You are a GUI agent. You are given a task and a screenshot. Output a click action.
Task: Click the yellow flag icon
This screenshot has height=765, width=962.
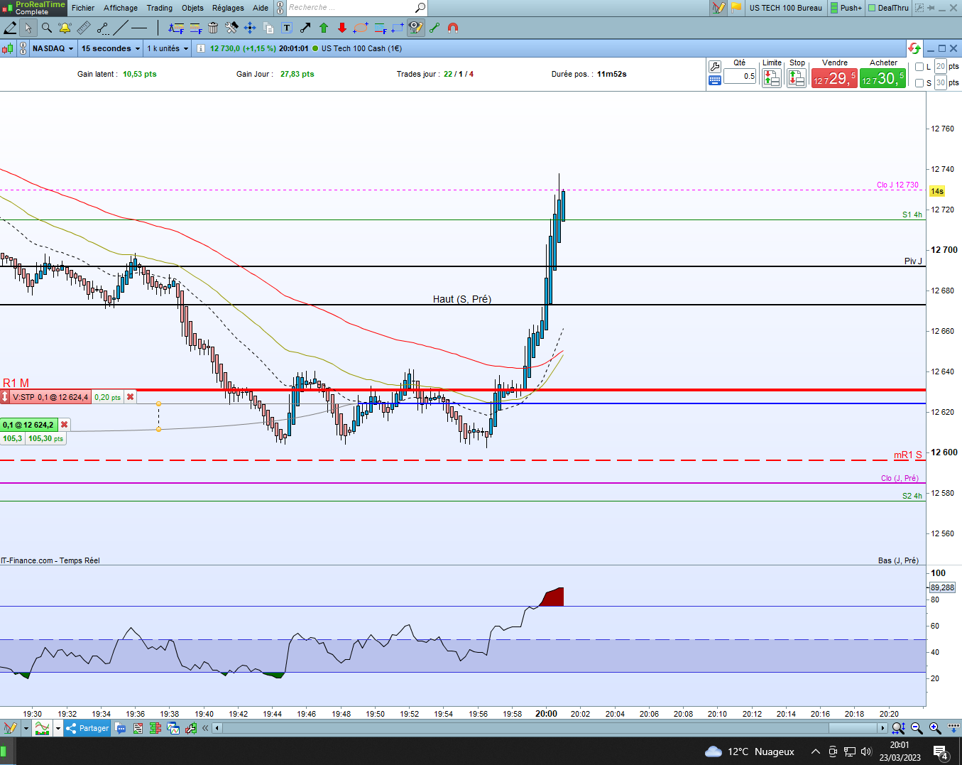[x=736, y=8]
